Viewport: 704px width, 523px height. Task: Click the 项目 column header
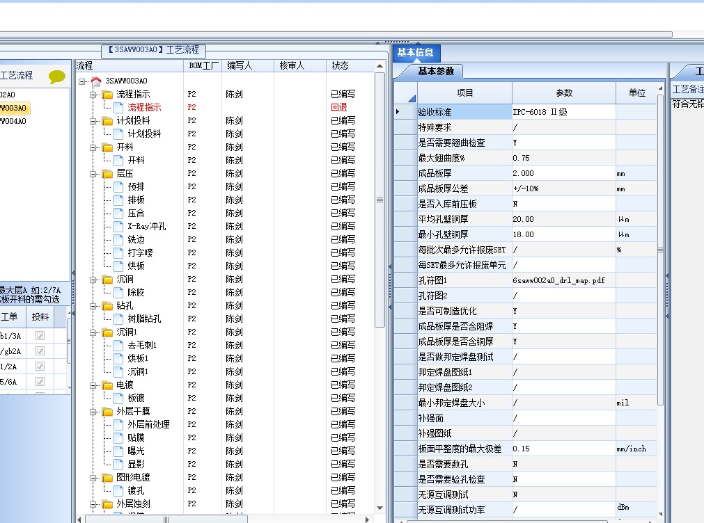click(464, 93)
